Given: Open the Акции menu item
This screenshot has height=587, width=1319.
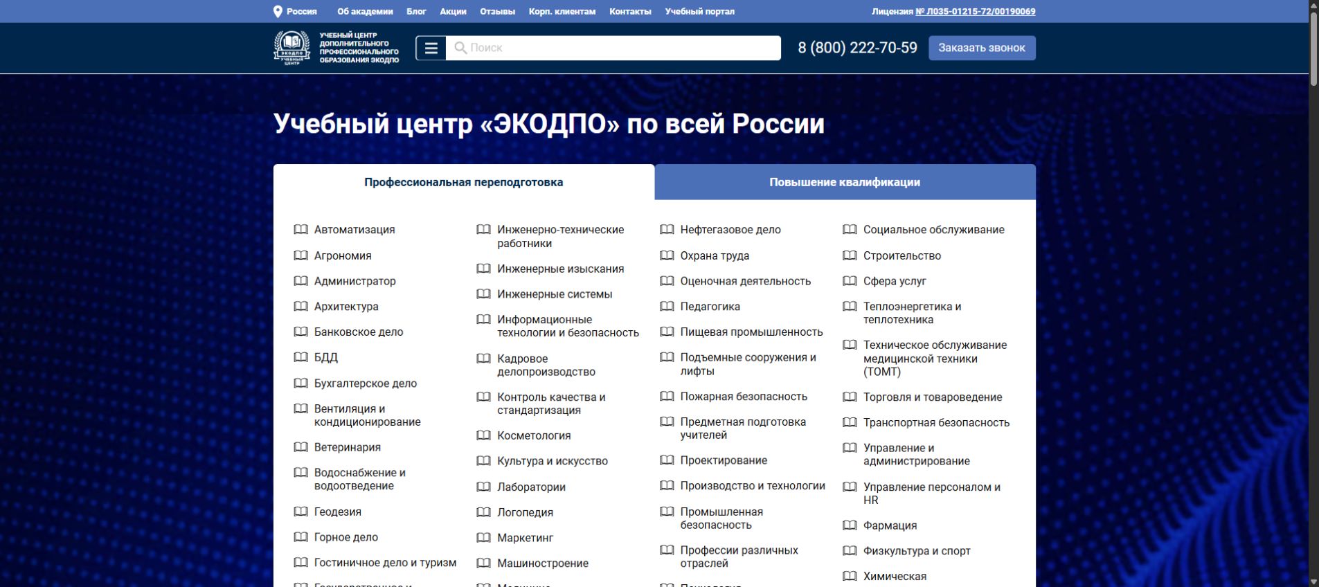Looking at the screenshot, I should [x=453, y=12].
